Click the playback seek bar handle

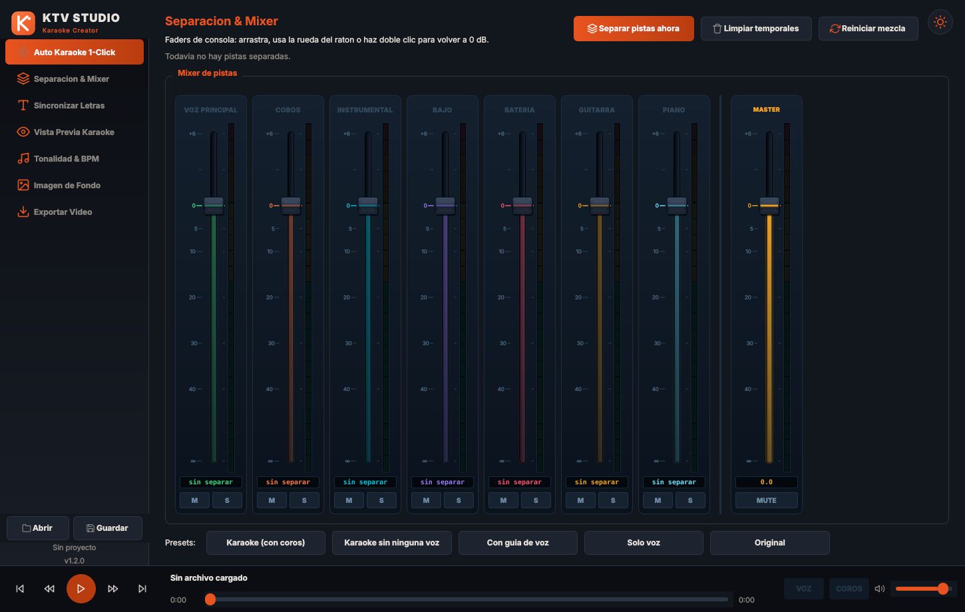click(210, 599)
